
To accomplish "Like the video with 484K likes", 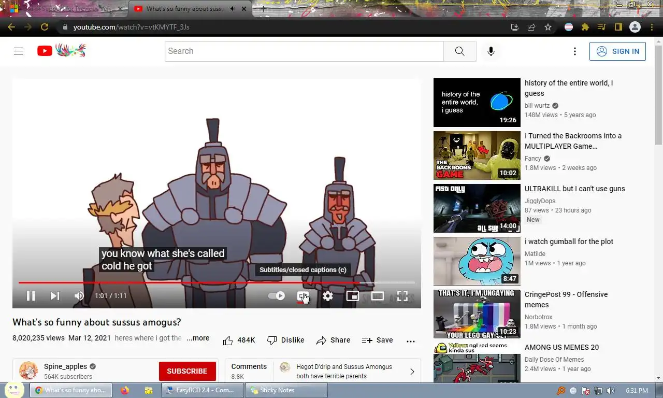I will coord(239,340).
